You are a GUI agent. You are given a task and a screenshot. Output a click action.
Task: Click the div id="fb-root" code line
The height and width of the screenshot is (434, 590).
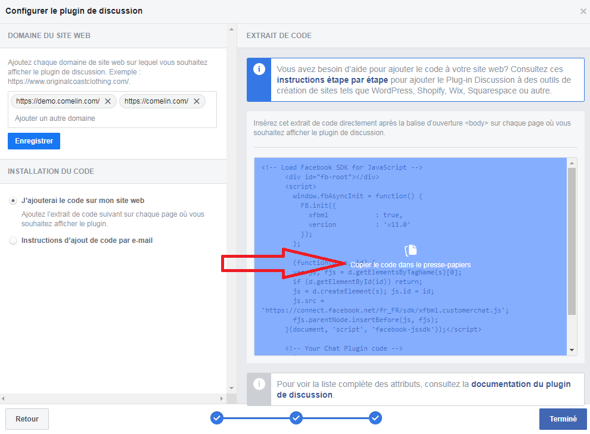(332, 177)
